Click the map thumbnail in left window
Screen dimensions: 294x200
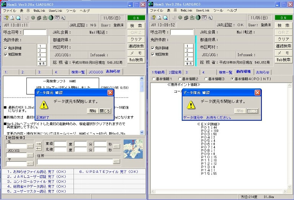[133, 149]
